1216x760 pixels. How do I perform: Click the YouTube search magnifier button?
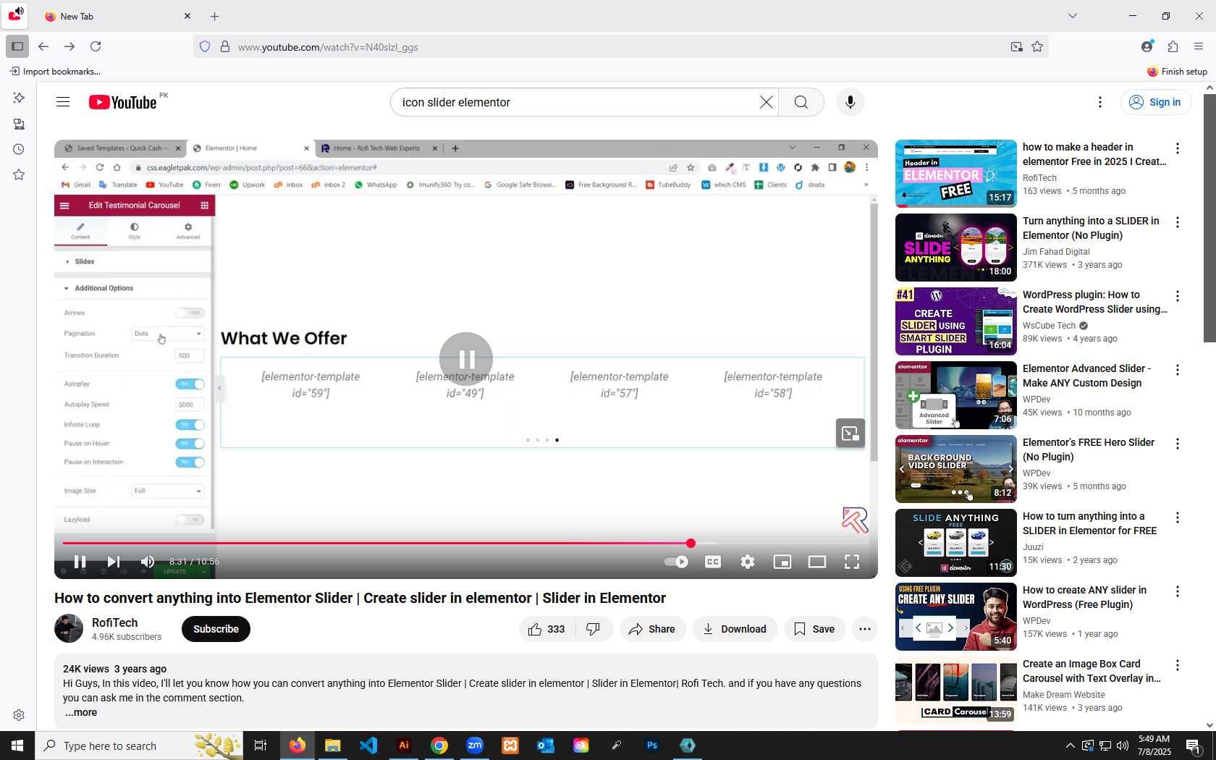(x=801, y=102)
